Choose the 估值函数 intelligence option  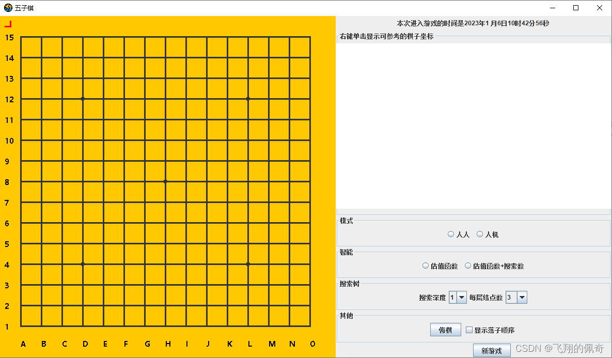[426, 266]
